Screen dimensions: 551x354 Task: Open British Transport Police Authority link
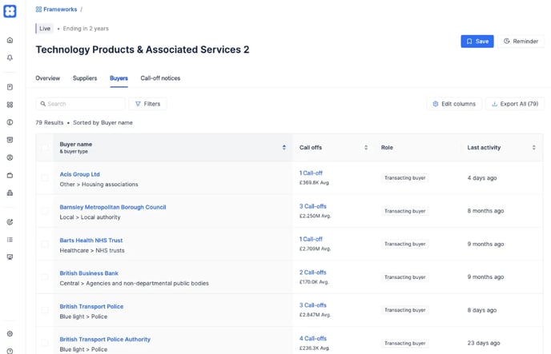(105, 340)
